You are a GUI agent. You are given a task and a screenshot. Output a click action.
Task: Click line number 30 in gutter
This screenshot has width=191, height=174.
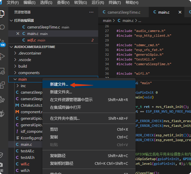point(107,45)
